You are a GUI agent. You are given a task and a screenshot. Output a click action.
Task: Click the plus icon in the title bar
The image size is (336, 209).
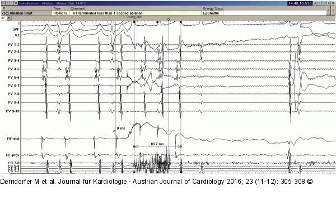(x=329, y=3)
